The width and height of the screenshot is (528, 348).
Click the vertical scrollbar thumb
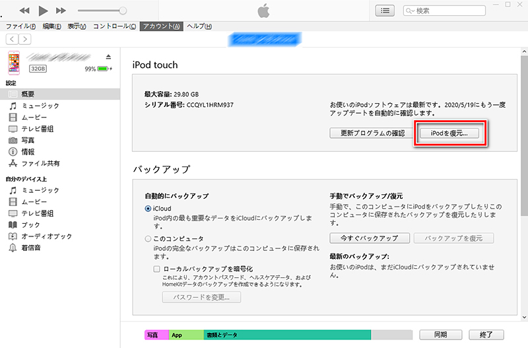524,136
